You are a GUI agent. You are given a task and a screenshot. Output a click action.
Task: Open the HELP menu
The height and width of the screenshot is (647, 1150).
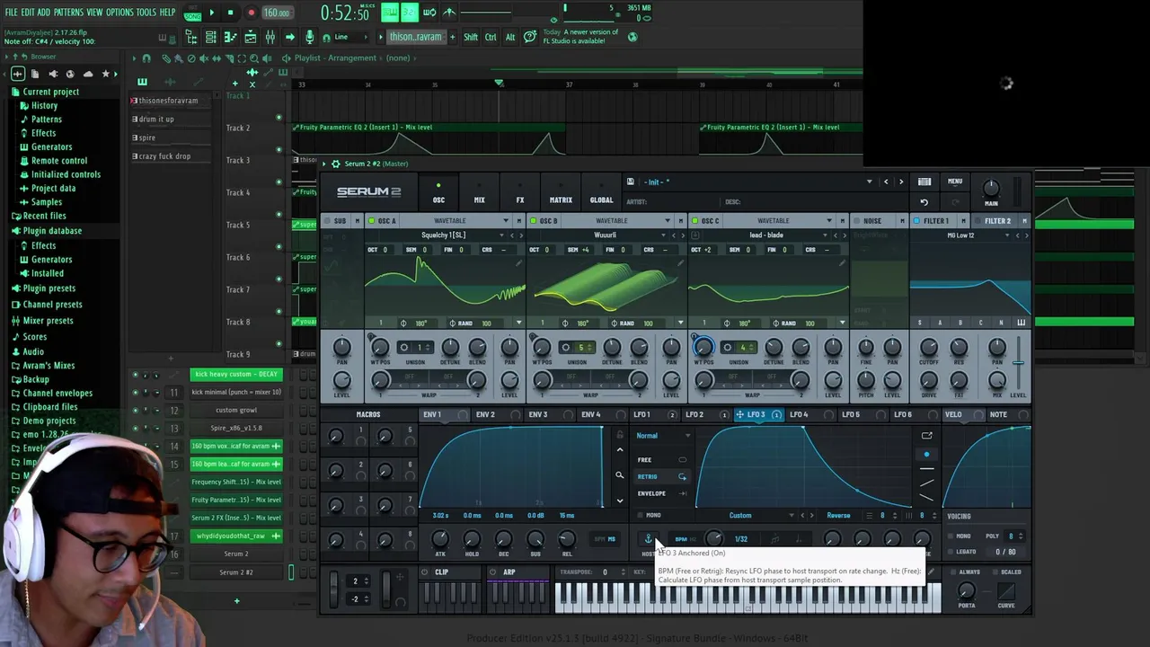167,13
